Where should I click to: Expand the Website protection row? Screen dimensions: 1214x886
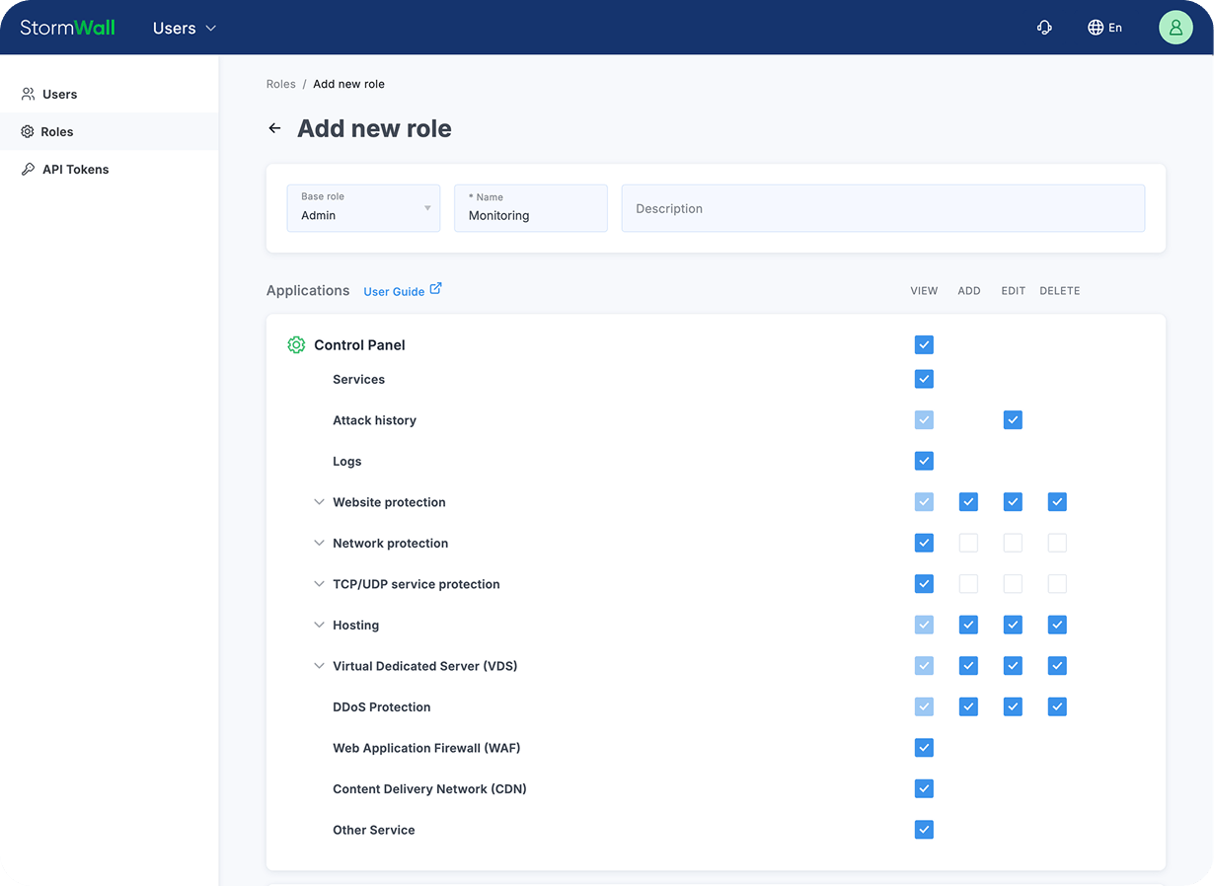319,502
